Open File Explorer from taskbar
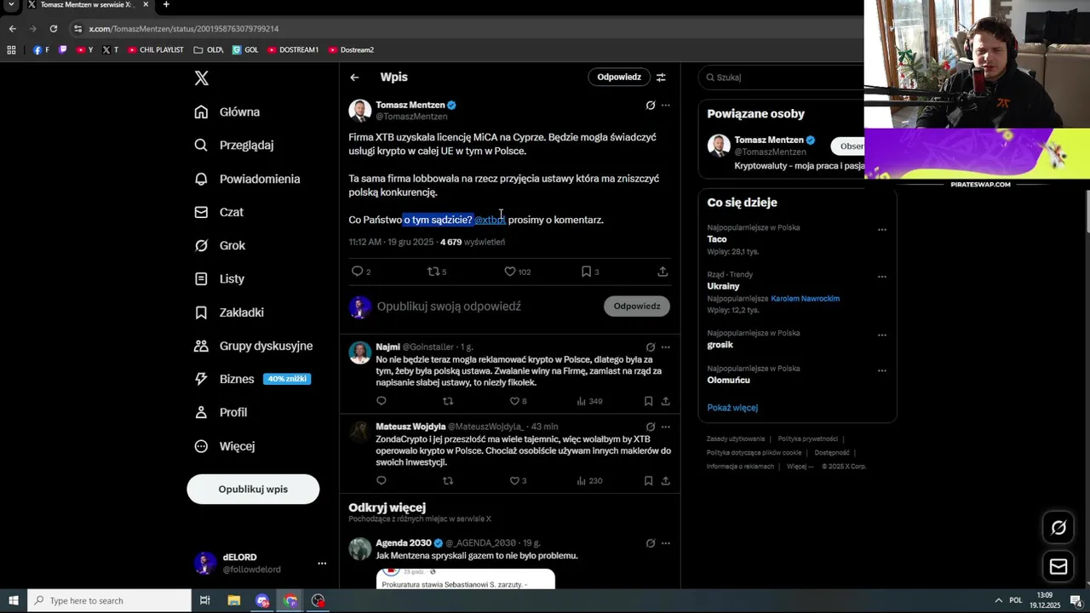This screenshot has width=1090, height=613. tap(234, 600)
